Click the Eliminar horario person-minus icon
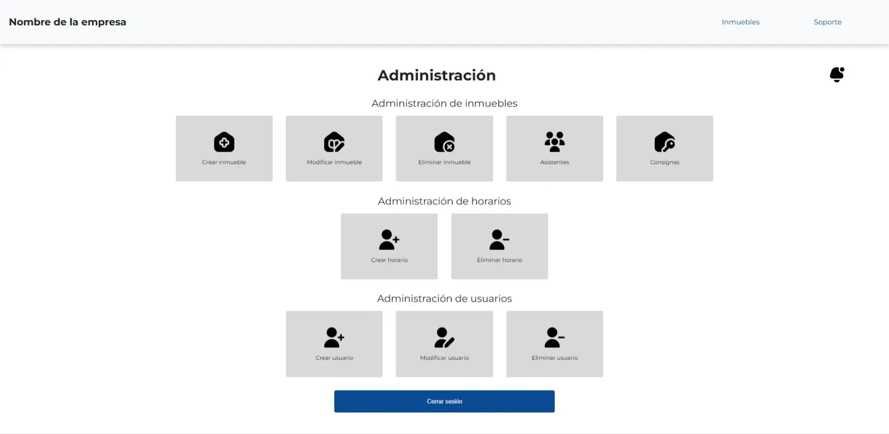This screenshot has height=434, width=889. pos(499,240)
